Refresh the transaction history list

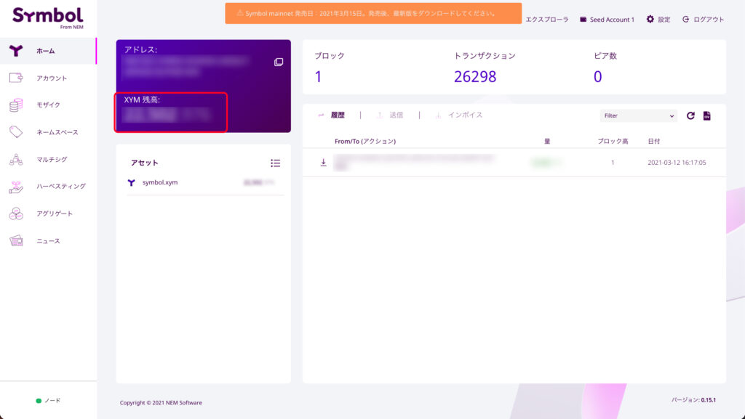[690, 115]
